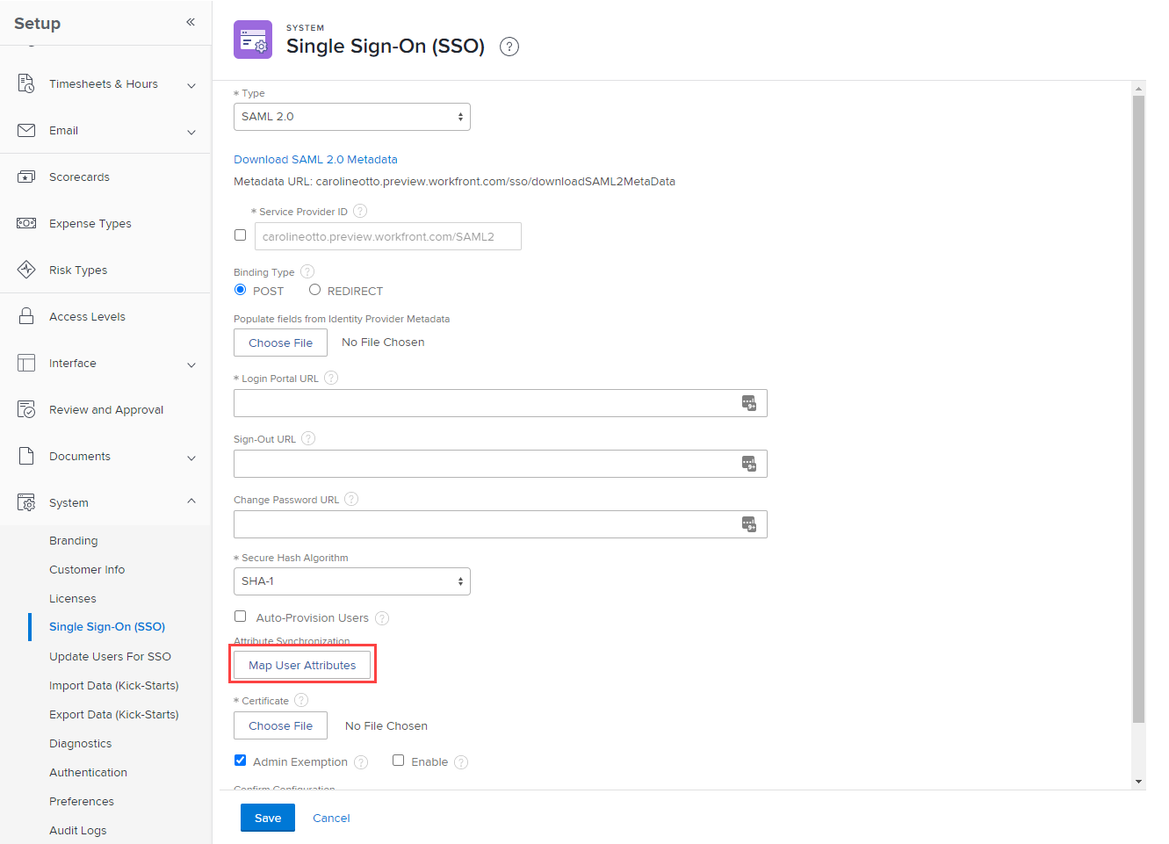Click the Change Password URL field icon
Viewport: 1169px width, 844px height.
(748, 524)
